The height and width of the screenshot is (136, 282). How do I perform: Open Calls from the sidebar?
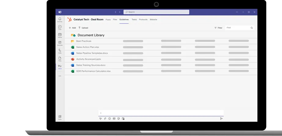coord(60,51)
